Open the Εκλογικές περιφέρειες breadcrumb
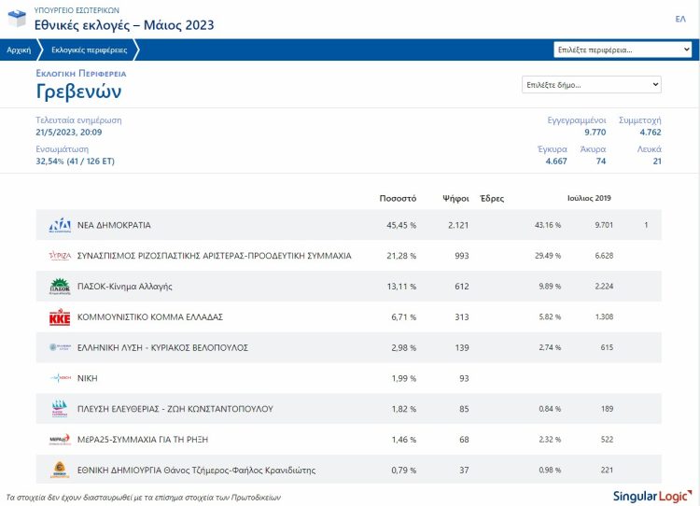The height and width of the screenshot is (506, 700). [x=90, y=50]
